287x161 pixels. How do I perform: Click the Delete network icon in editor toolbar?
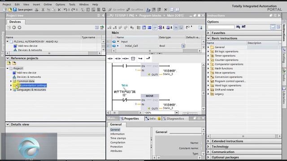pyautogui.click(x=115, y=28)
